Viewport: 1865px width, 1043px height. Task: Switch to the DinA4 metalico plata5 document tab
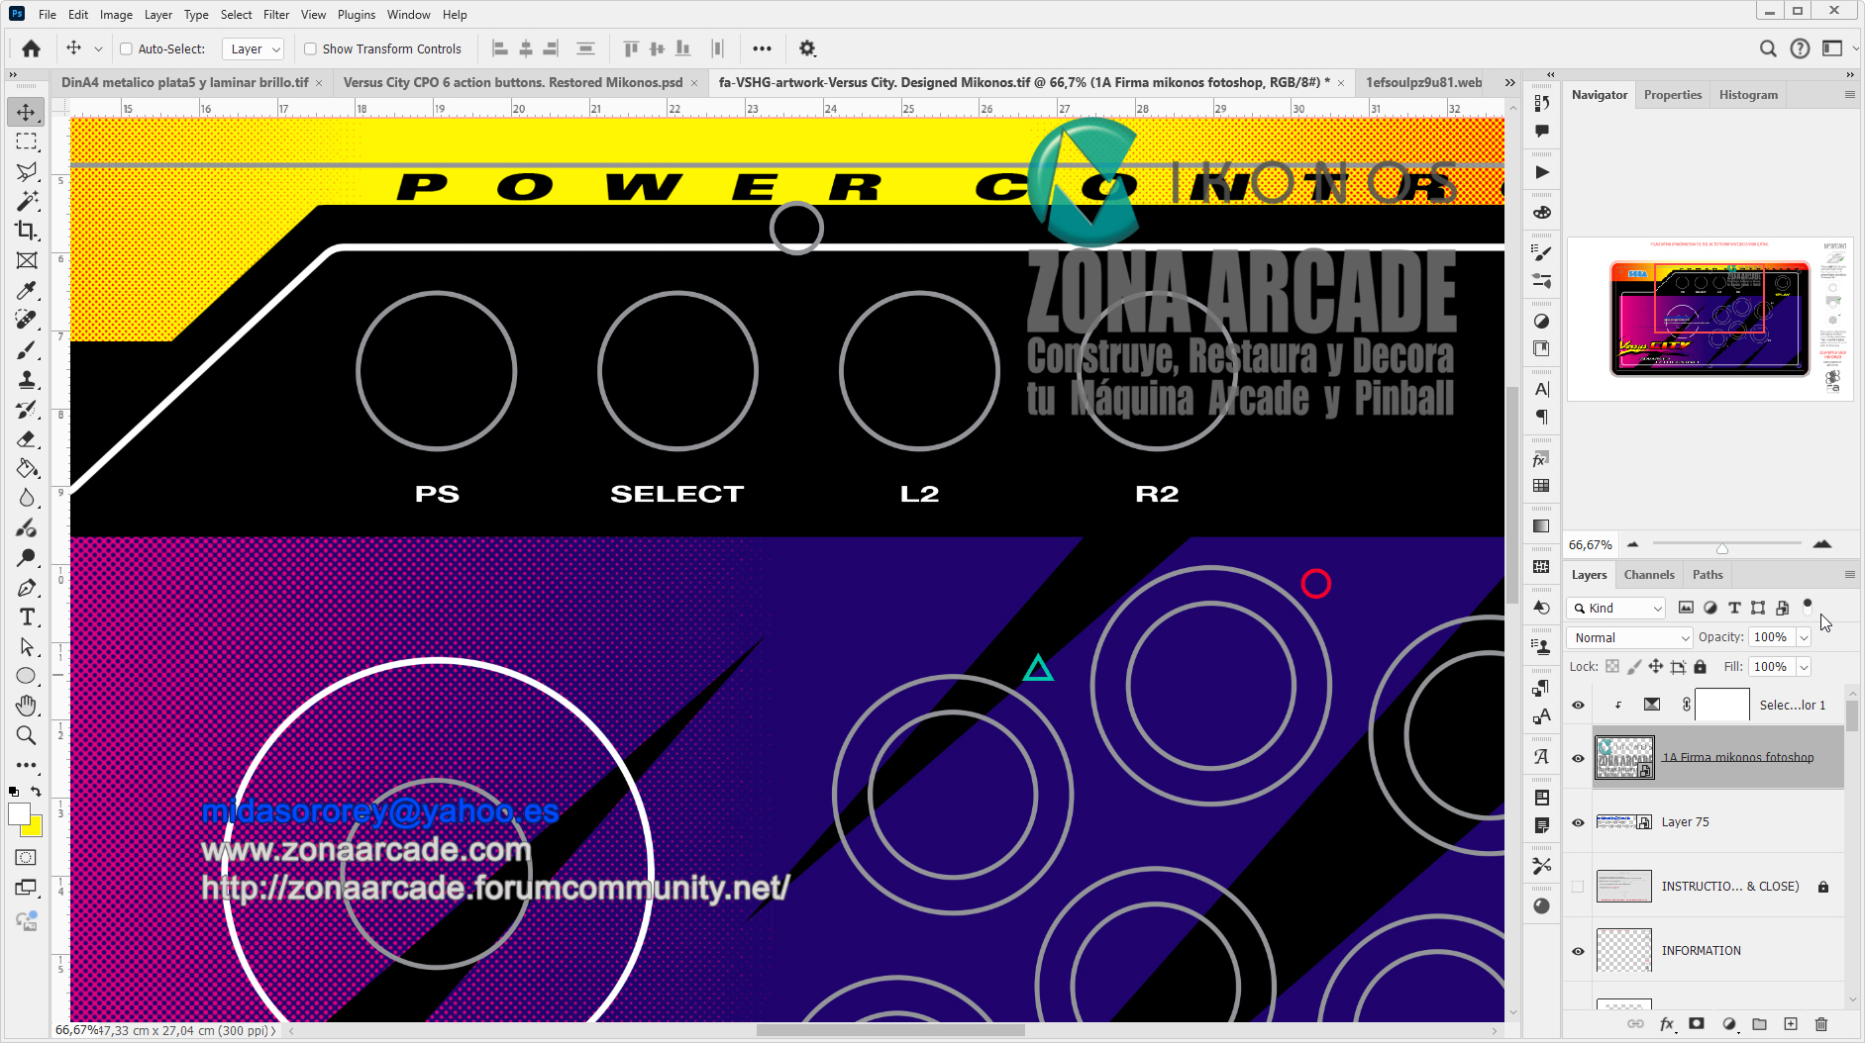185,83
